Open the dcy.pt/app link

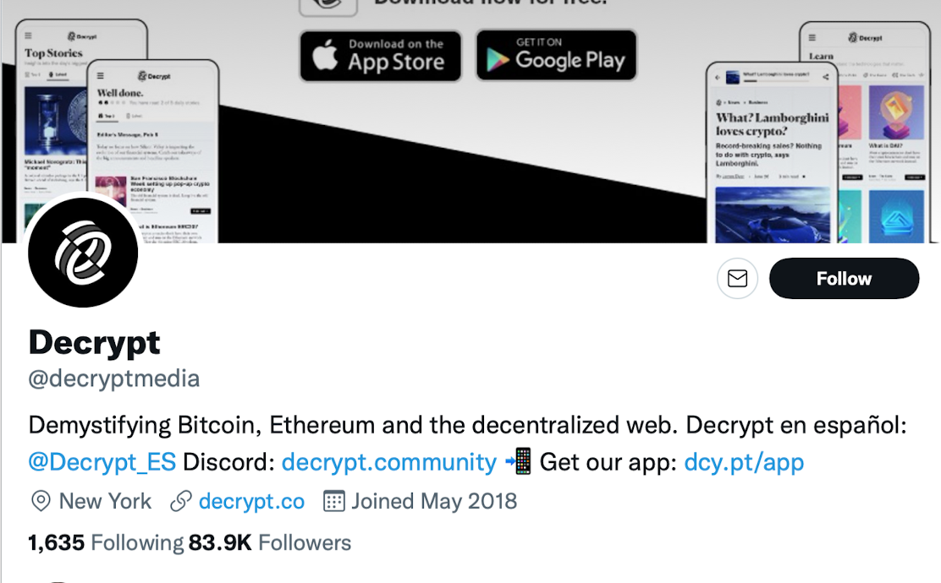coord(744,461)
